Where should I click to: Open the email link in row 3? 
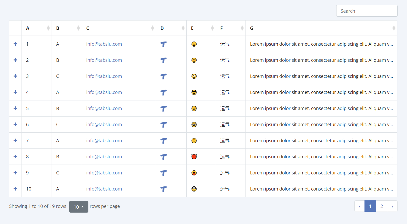(104, 76)
